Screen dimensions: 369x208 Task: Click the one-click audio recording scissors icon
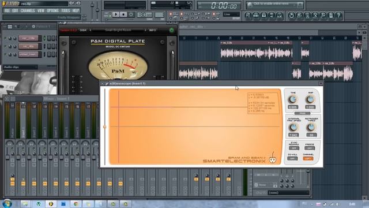click(315, 16)
